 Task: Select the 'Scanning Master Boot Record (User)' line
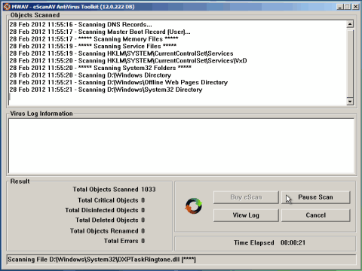tap(100, 32)
